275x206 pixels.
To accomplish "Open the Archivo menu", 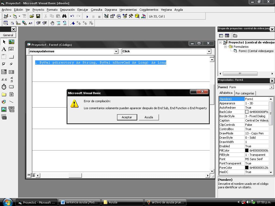I will tap(6, 10).
